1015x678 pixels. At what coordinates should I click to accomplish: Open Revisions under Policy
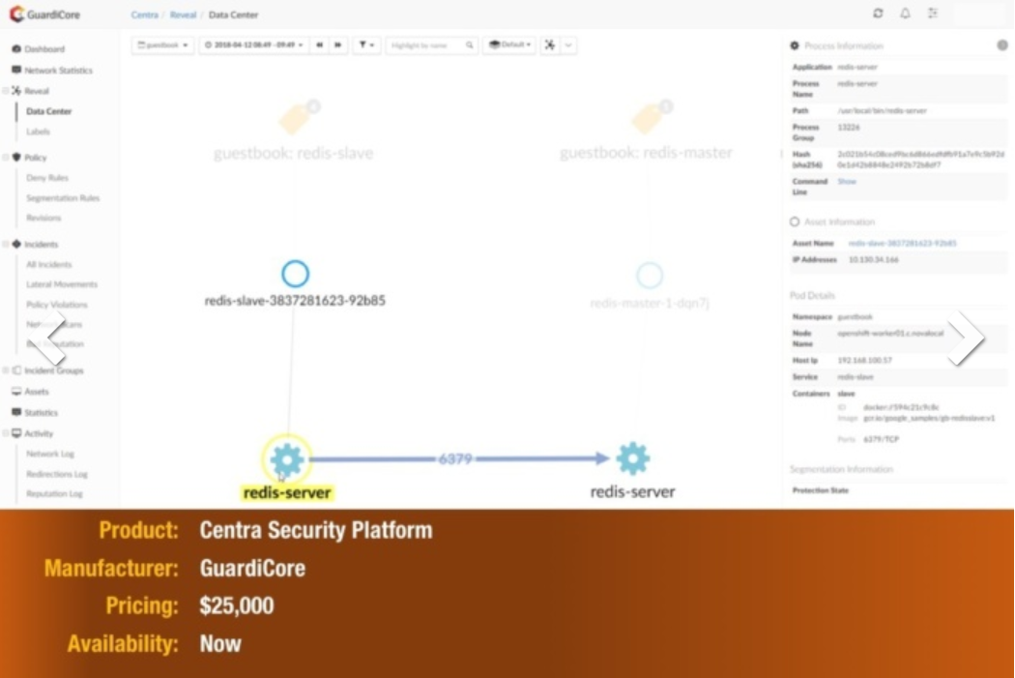point(43,218)
